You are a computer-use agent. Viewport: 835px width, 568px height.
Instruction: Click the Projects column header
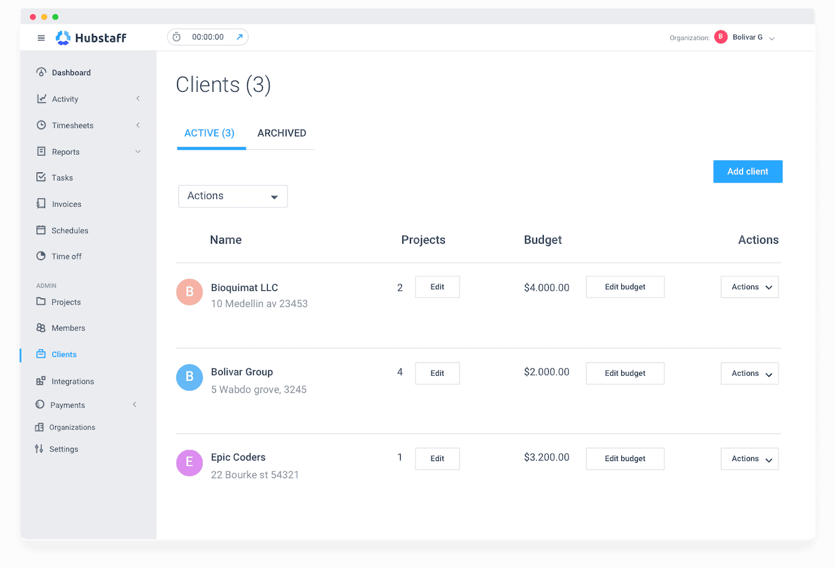423,240
